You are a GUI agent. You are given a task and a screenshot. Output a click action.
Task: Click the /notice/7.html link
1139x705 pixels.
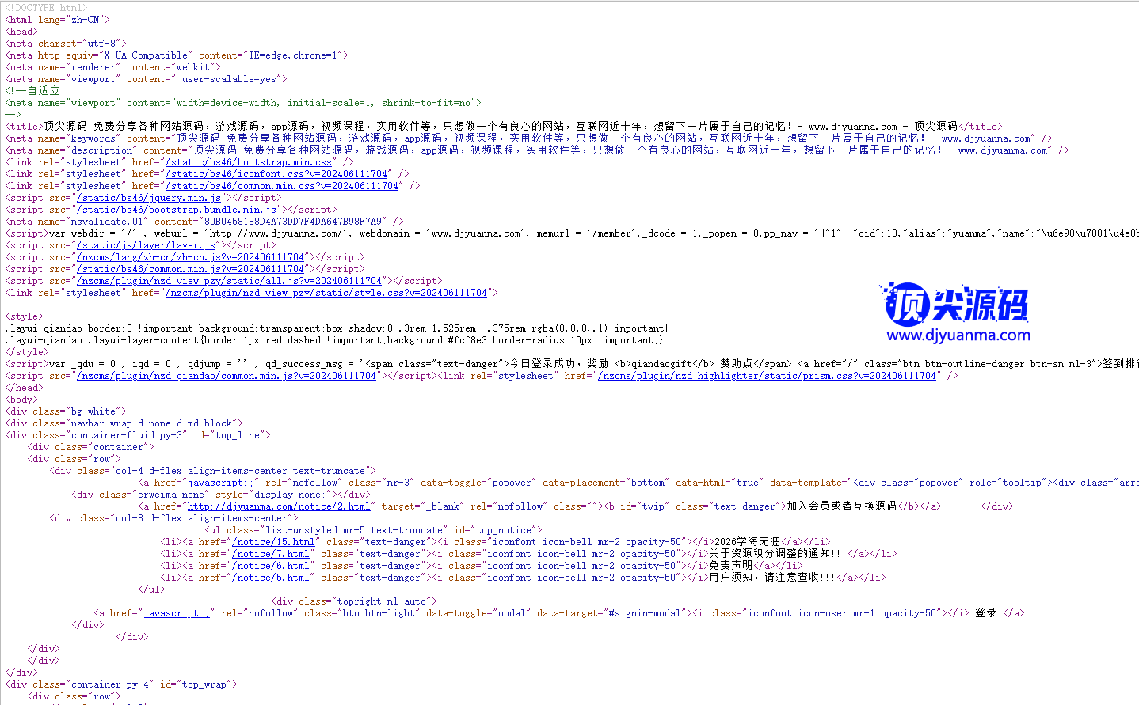[x=270, y=554]
